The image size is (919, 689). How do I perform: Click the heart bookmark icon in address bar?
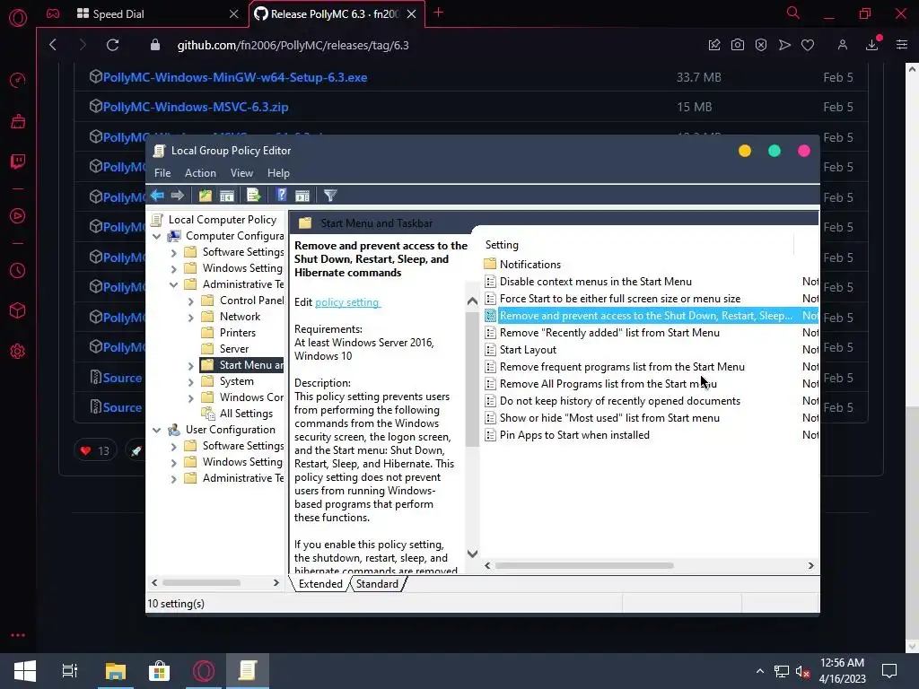coord(808,45)
